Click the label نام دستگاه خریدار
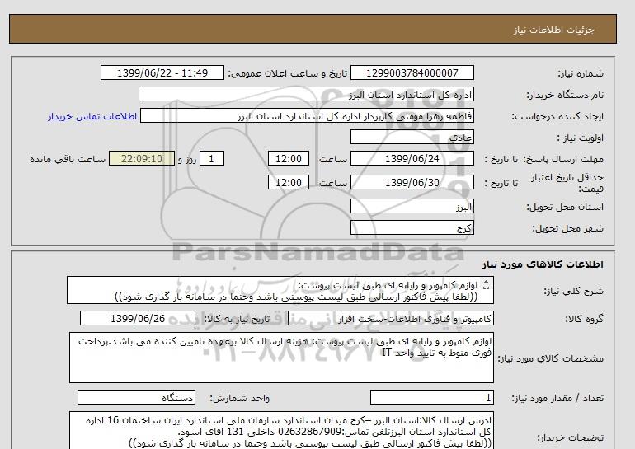This screenshot has height=449, width=635. [x=565, y=95]
